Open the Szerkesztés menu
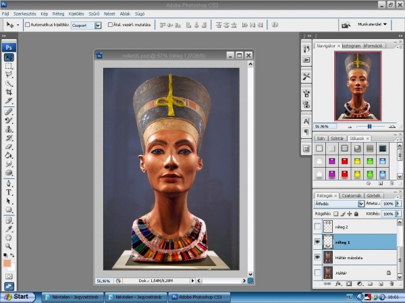Screen dimensions: 405x303 pos(25,13)
